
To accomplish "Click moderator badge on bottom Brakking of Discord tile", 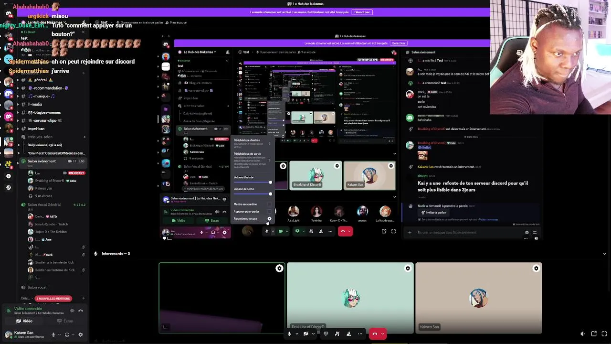I will click(x=408, y=269).
